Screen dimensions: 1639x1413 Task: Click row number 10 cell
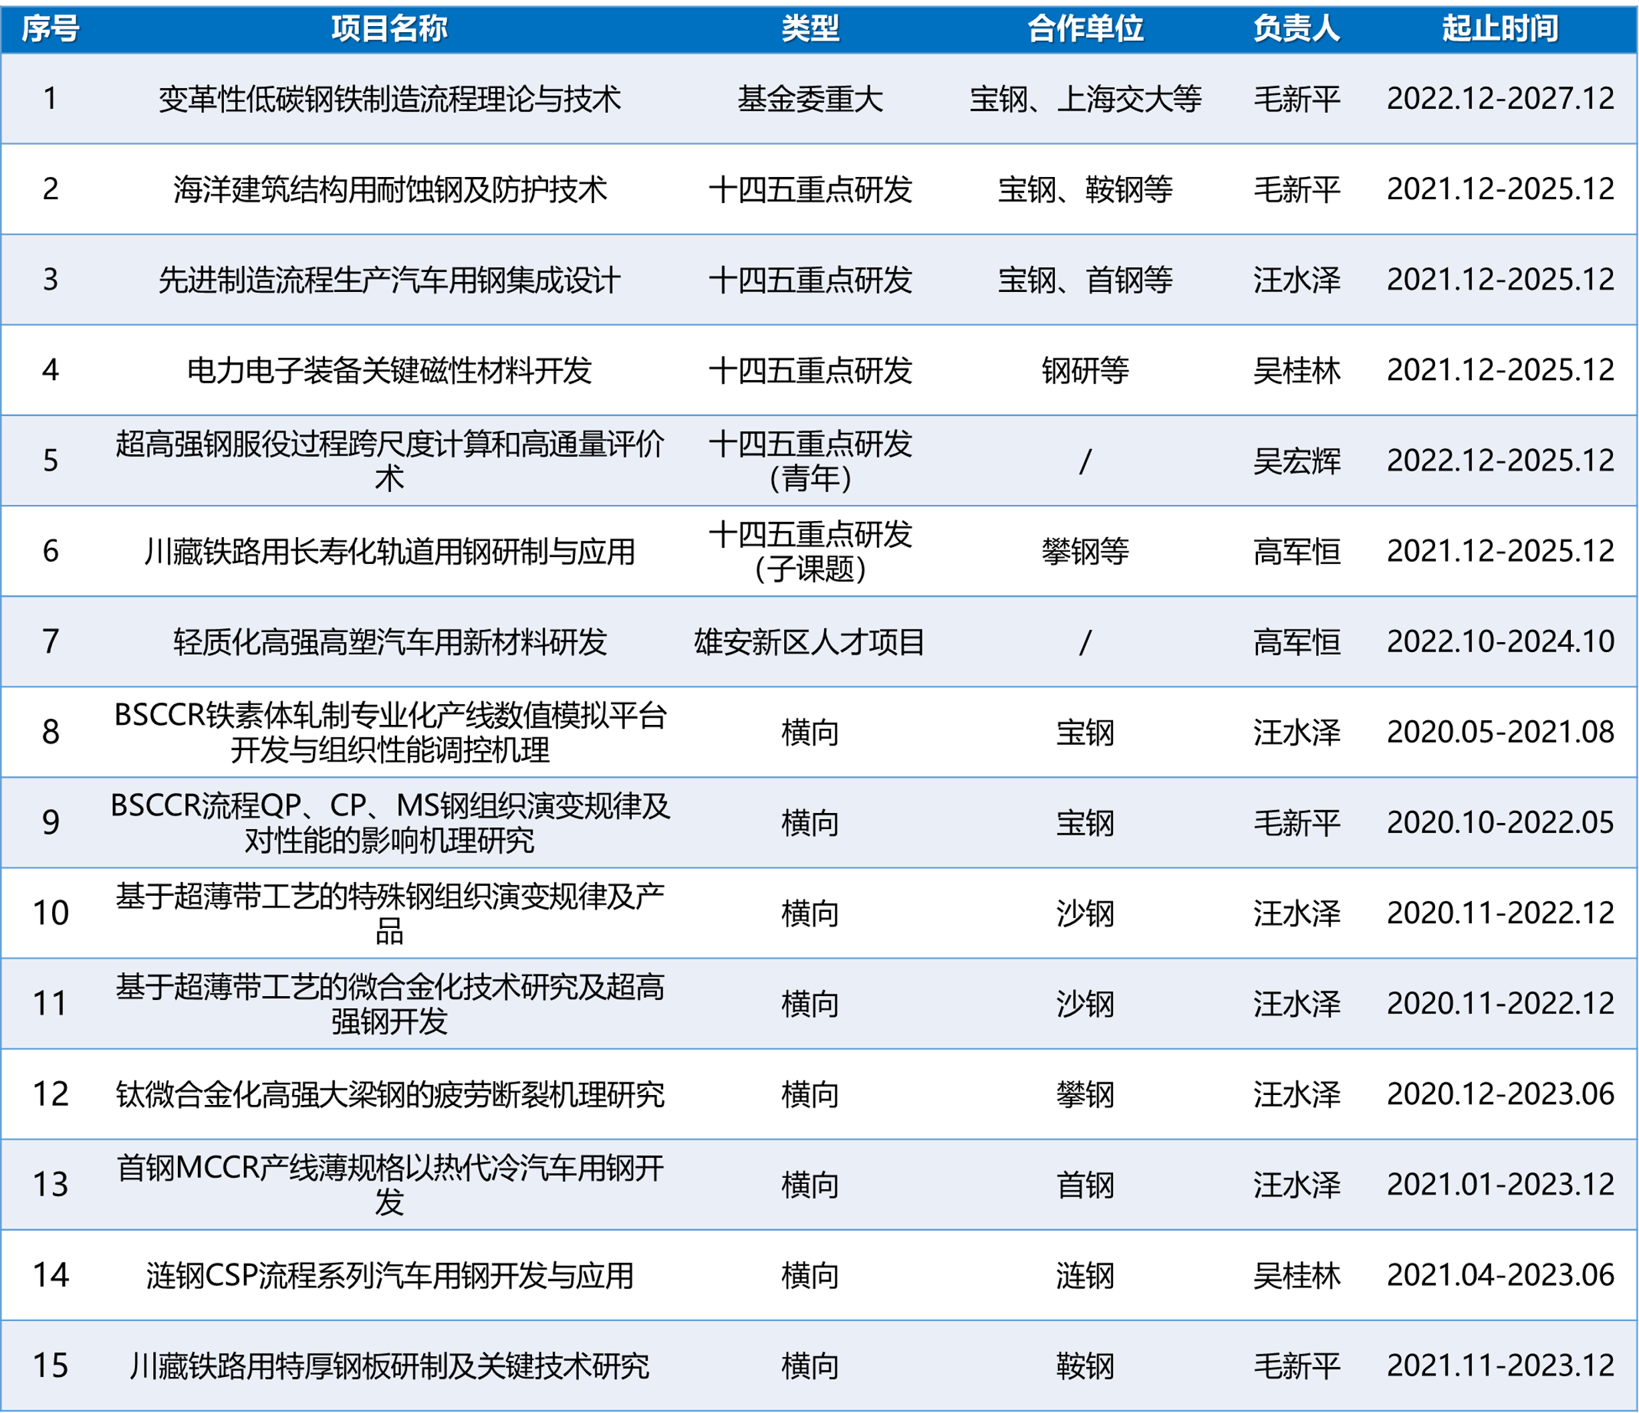(x=50, y=913)
